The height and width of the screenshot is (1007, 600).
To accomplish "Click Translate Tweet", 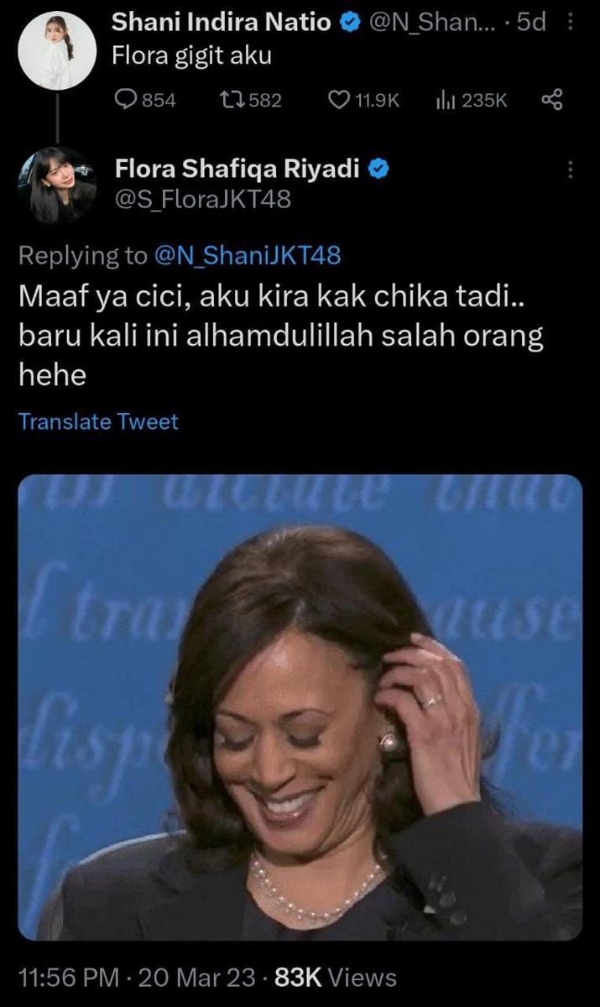I will coord(98,421).
